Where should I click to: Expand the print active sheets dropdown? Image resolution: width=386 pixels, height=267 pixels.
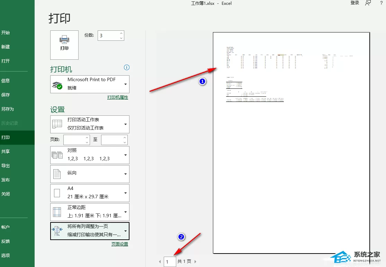click(x=90, y=124)
